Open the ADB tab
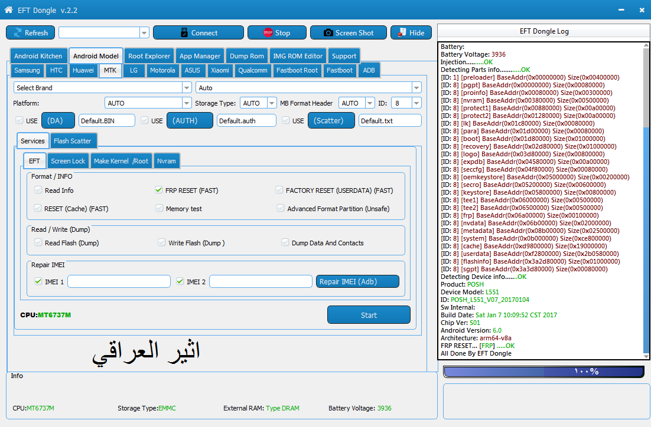Image resolution: width=651 pixels, height=427 pixels. click(369, 70)
